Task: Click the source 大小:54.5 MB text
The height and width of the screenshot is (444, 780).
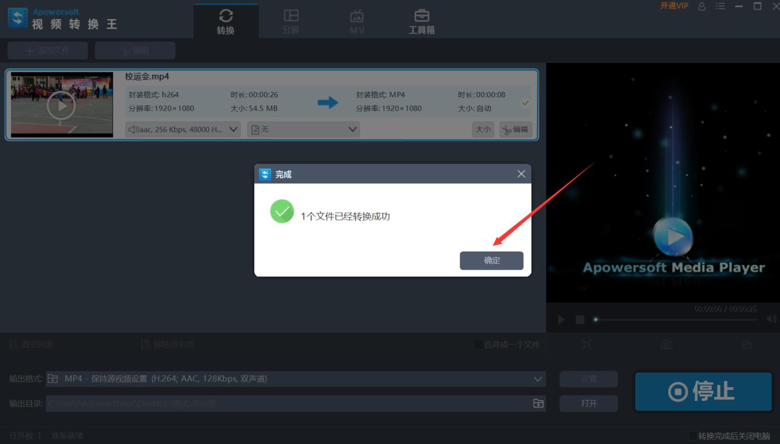Action: coord(254,109)
